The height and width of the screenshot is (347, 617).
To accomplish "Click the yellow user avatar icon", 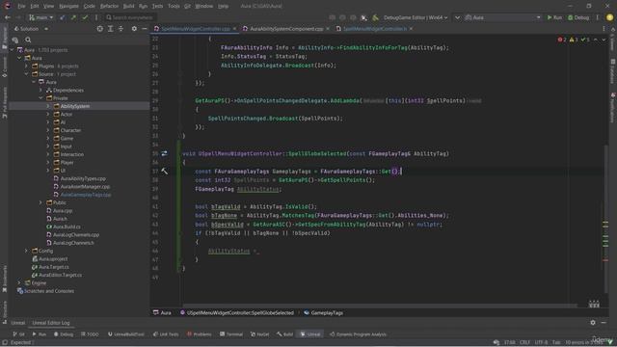I will click(610, 17).
